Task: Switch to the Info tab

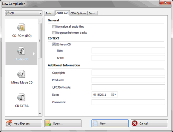Action: (x=49, y=13)
